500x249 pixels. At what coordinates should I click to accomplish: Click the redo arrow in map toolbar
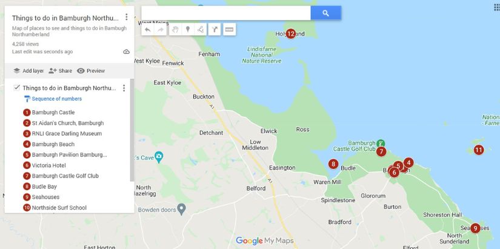161,30
